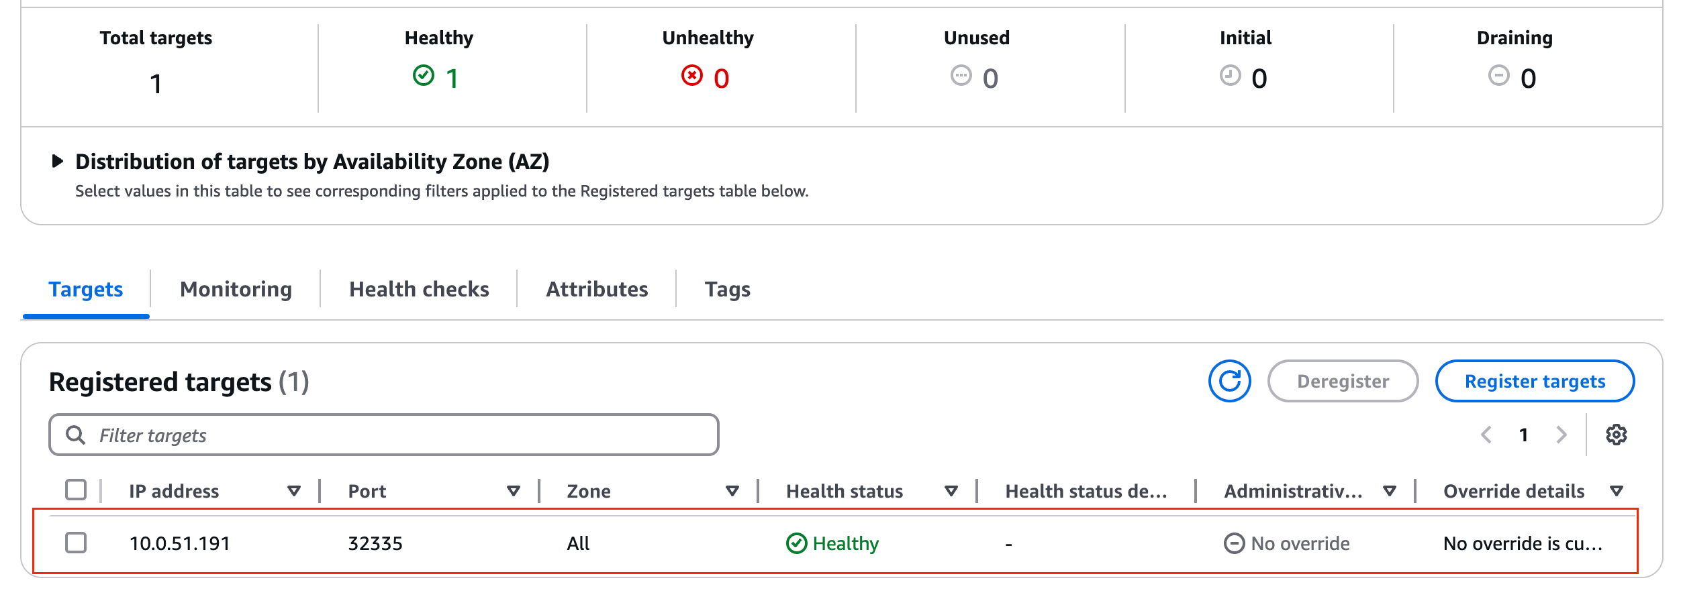Click the red Unhealthy count icon

point(691,76)
